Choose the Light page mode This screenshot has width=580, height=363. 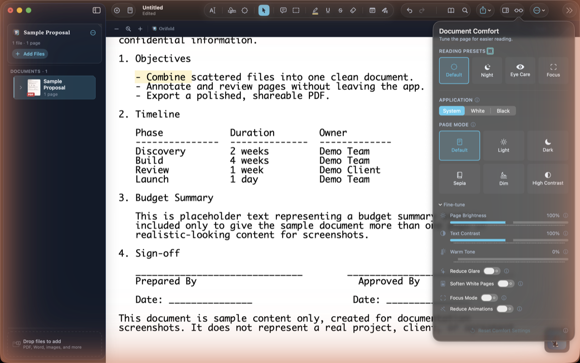click(x=504, y=146)
